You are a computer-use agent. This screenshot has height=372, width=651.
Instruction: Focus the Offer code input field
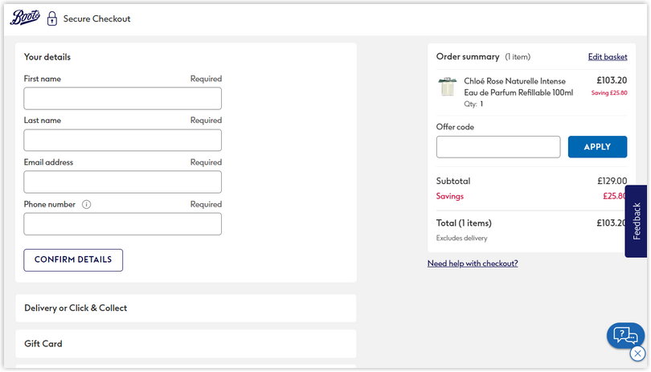point(498,147)
